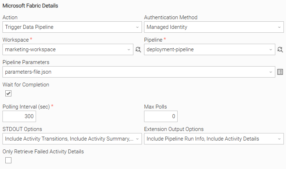Click the STDOUT Options label

click(x=22, y=129)
